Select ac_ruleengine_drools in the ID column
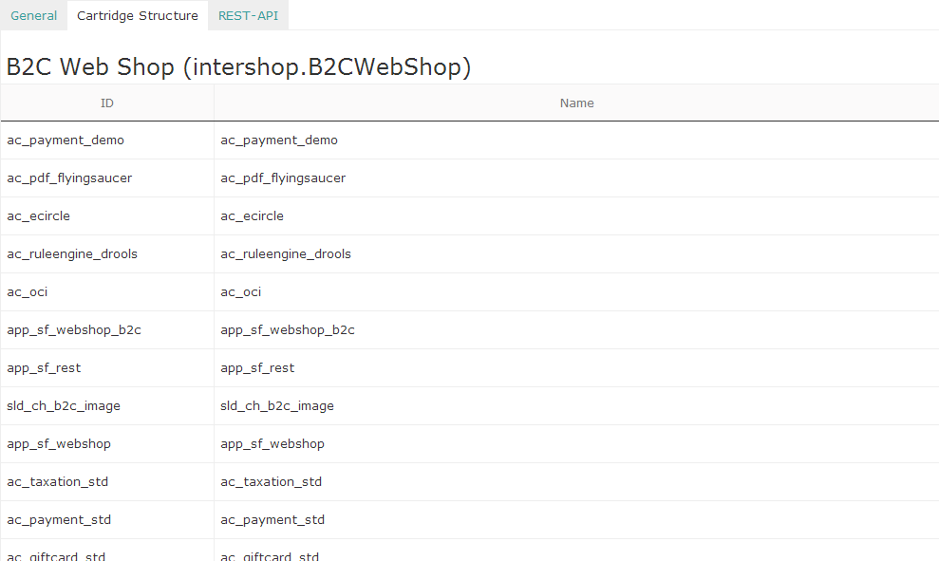Viewport: 939px width, 561px height. 72,253
